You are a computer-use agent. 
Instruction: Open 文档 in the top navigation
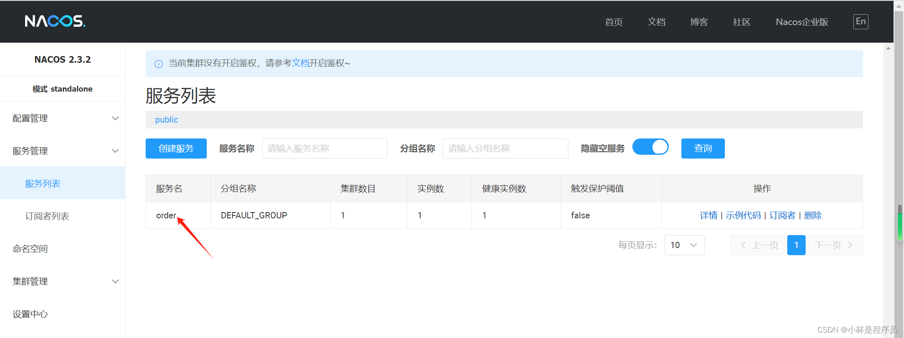pos(656,22)
